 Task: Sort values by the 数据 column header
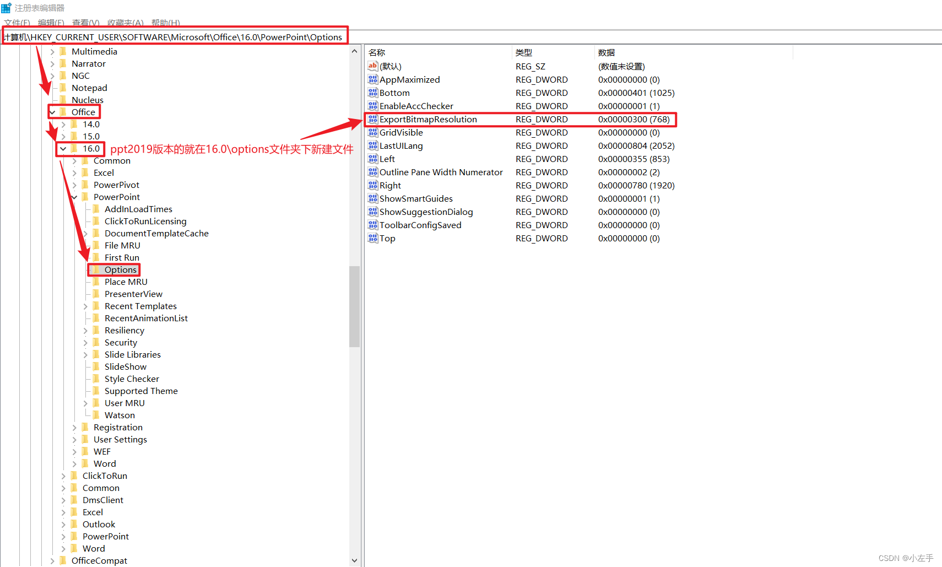click(694, 52)
